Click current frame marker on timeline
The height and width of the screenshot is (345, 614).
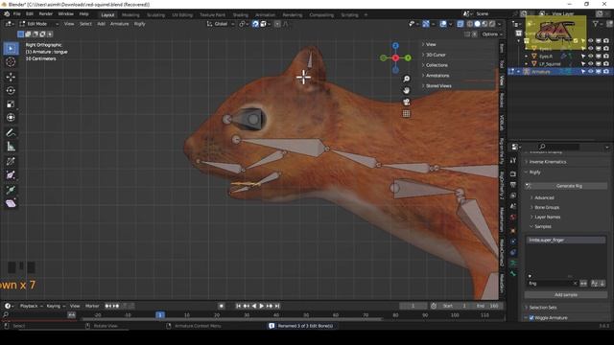tap(160, 315)
